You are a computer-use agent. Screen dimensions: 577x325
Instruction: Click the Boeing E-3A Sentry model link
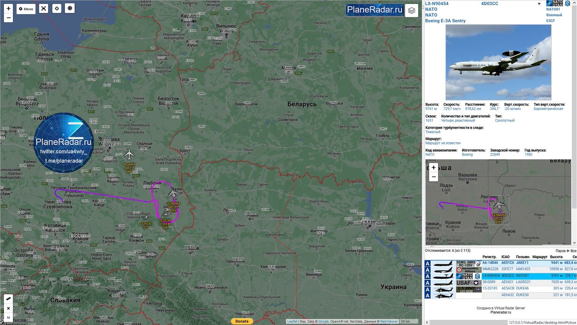(445, 21)
